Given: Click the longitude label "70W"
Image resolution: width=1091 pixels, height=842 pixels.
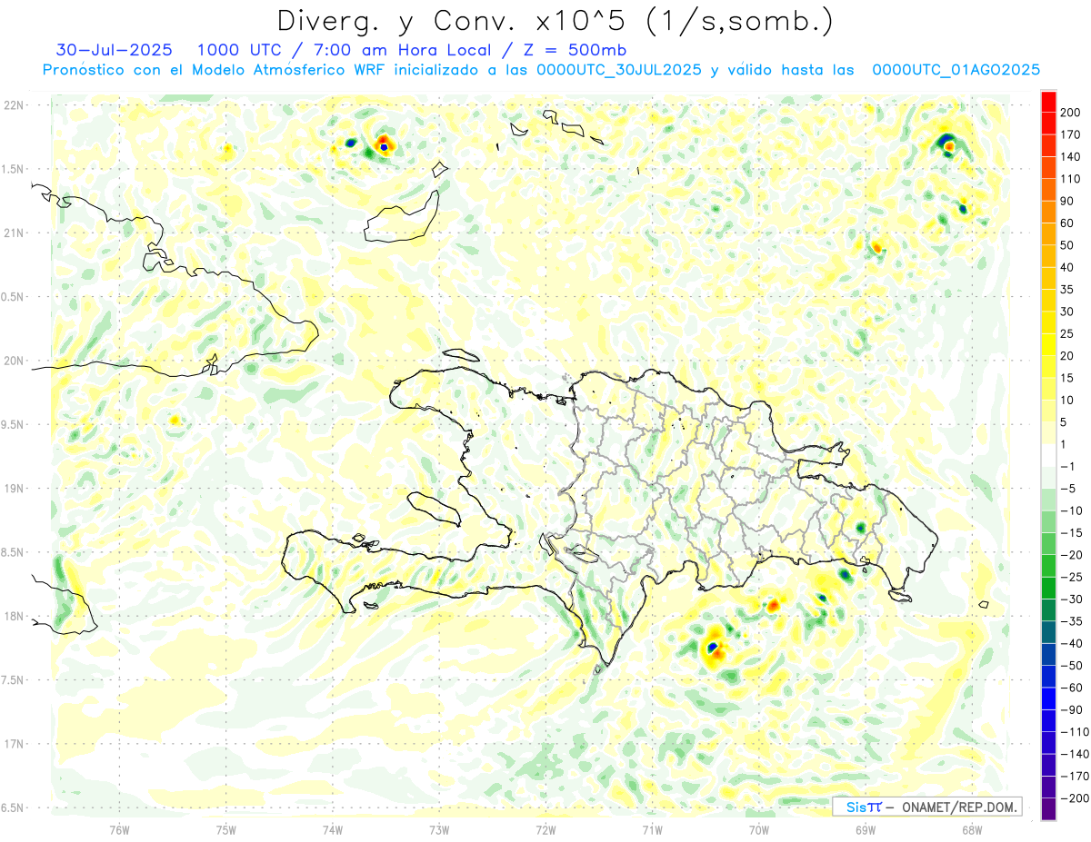Looking at the screenshot, I should tap(759, 829).
